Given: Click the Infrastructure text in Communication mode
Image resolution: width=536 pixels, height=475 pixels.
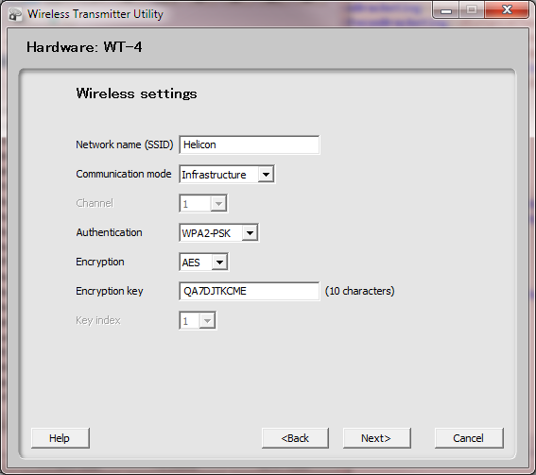Looking at the screenshot, I should point(214,175).
